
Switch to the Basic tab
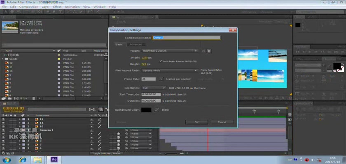119,45
